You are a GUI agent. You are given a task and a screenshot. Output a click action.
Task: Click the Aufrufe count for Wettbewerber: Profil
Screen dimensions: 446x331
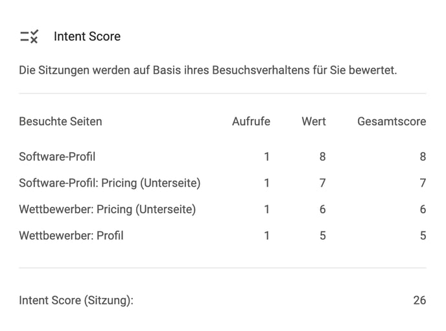(266, 236)
